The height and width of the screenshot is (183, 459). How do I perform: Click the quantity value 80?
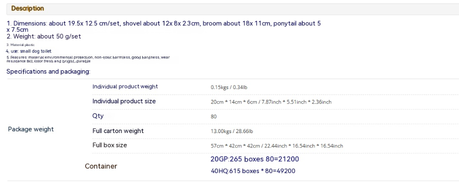[x=214, y=117]
